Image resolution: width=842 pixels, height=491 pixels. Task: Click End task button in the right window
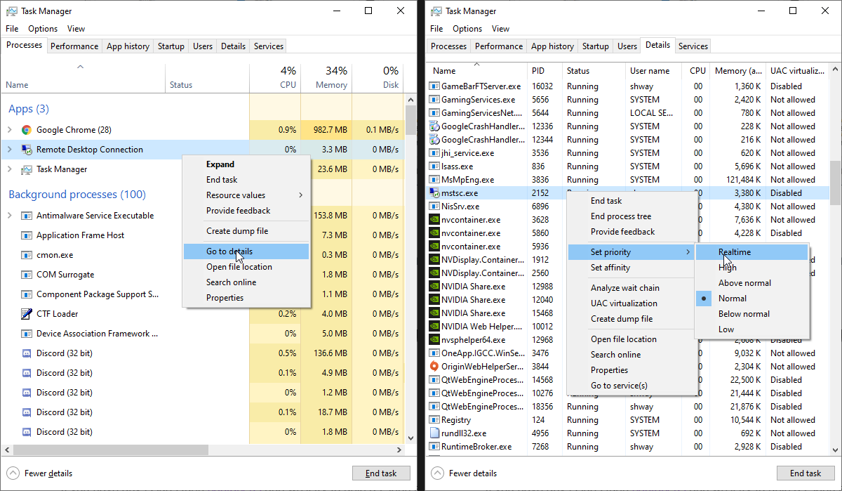click(806, 473)
